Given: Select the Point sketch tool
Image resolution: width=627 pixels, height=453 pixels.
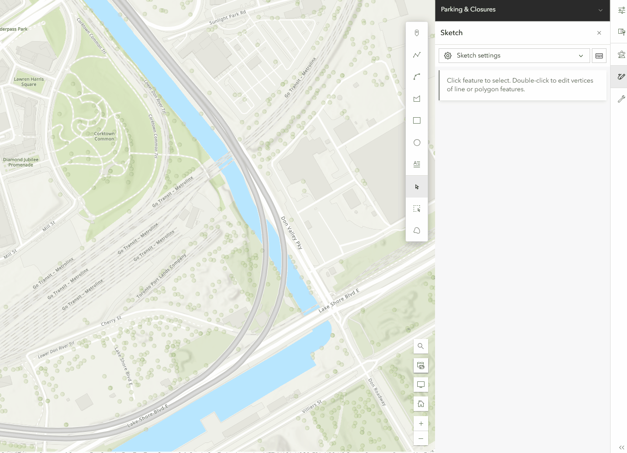Looking at the screenshot, I should pyautogui.click(x=416, y=32).
